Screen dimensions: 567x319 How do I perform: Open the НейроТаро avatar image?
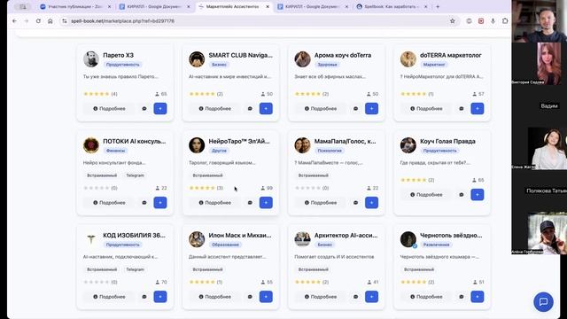pos(197,145)
